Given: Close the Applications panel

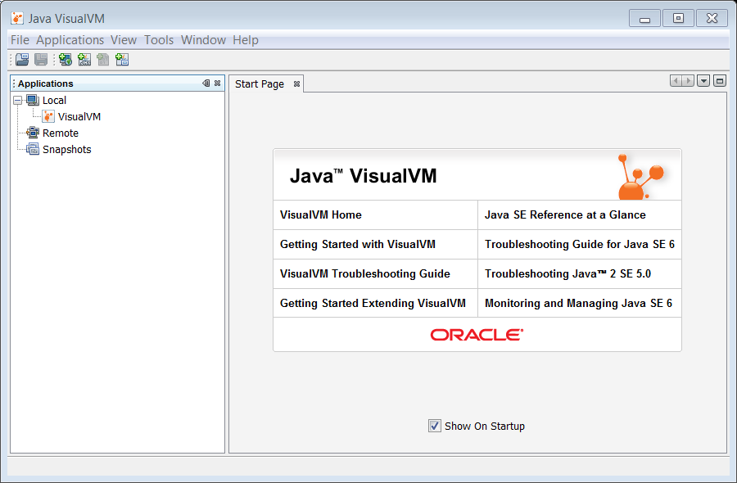Looking at the screenshot, I should tap(217, 84).
